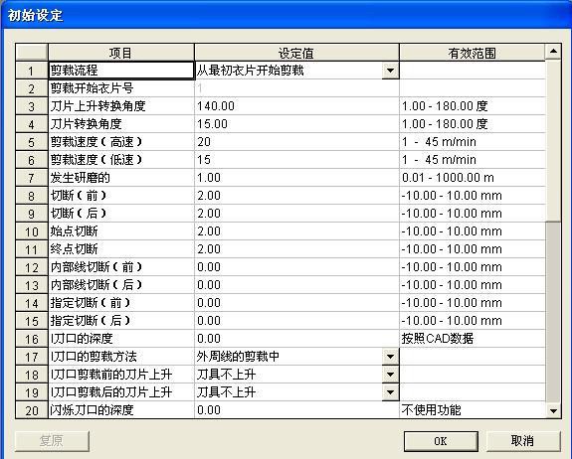Viewport: 572px width, 459px height.
Task: Click the scrollbar up arrow
Action: (x=553, y=52)
